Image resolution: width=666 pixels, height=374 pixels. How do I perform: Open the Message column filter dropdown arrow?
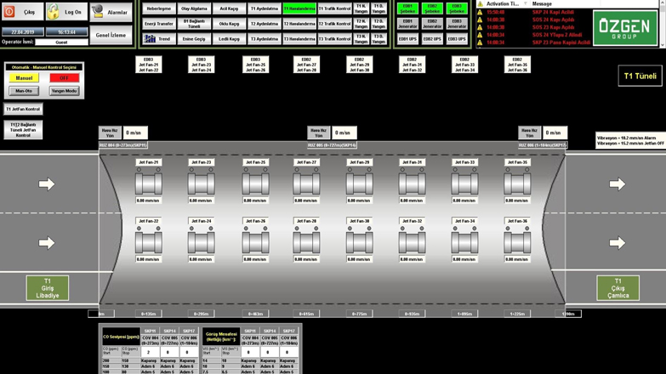coord(525,4)
